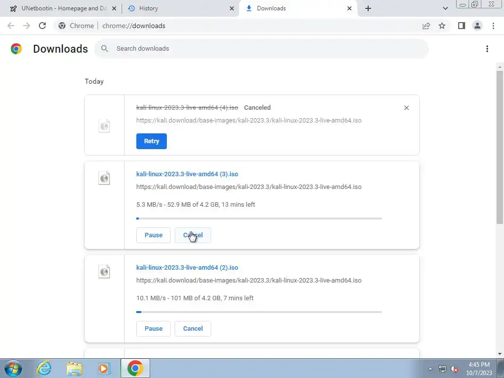Screen dimensions: 504x378
Task: Click the file icon of kali (3).iso
Action: tap(104, 178)
